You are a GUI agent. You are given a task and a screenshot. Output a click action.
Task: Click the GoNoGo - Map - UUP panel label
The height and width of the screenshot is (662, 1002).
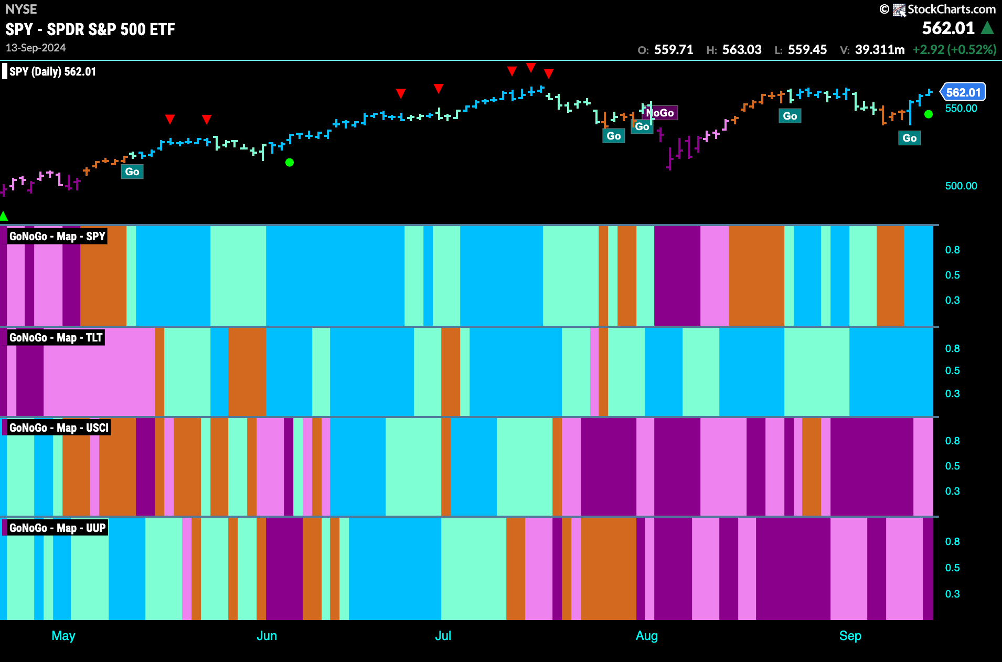pos(58,528)
